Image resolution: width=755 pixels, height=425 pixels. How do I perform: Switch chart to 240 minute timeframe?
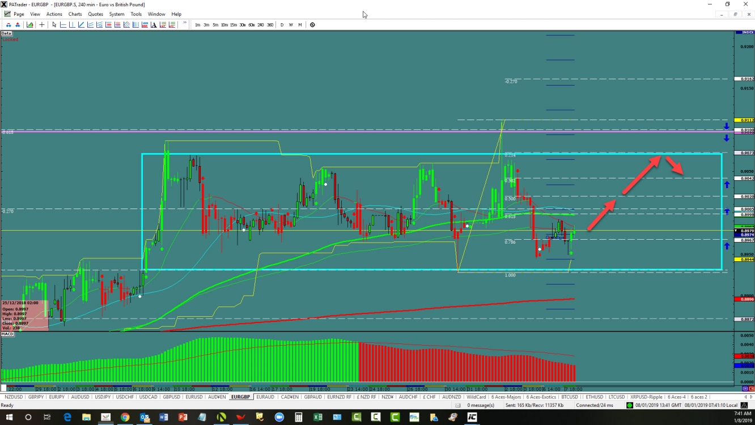click(x=261, y=25)
